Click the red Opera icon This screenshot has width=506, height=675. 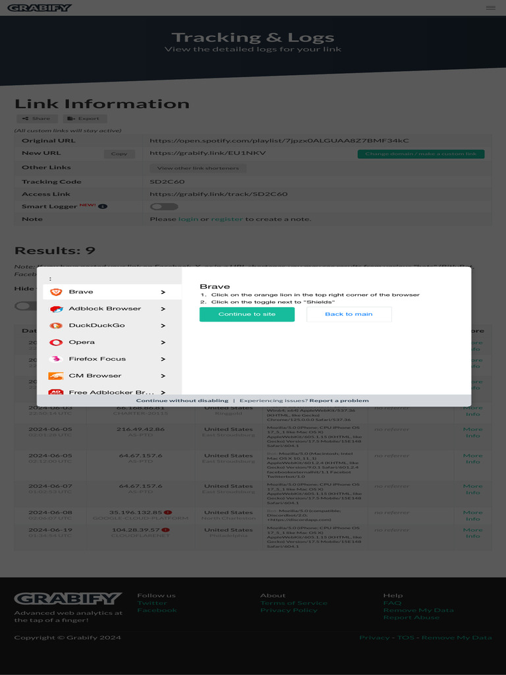click(56, 342)
